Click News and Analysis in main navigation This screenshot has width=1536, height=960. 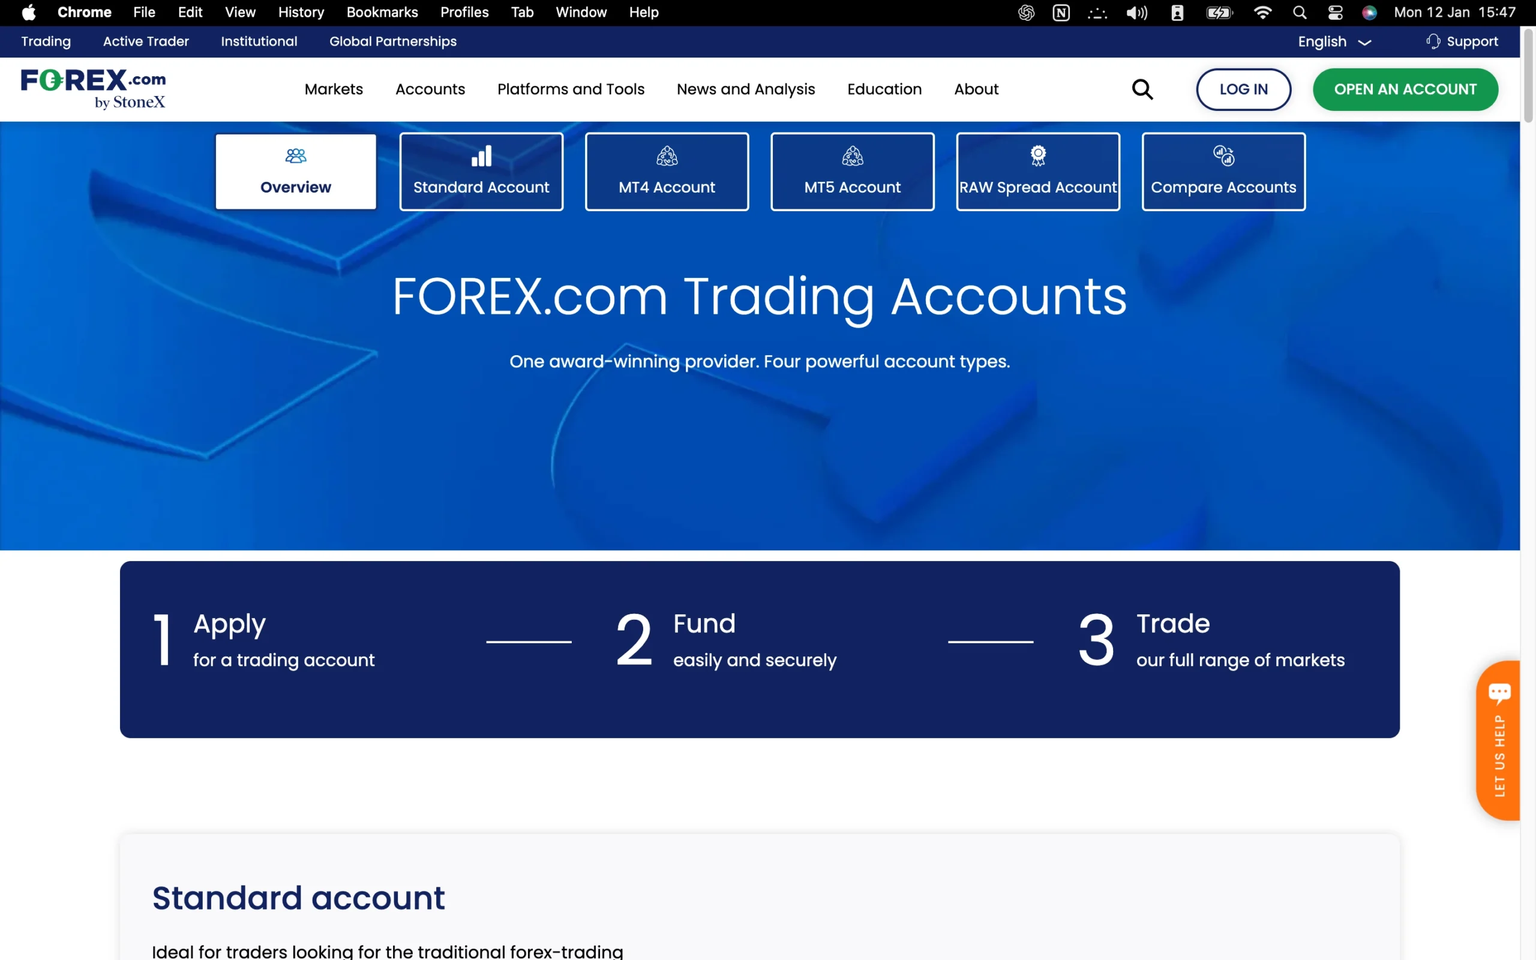pyautogui.click(x=745, y=89)
